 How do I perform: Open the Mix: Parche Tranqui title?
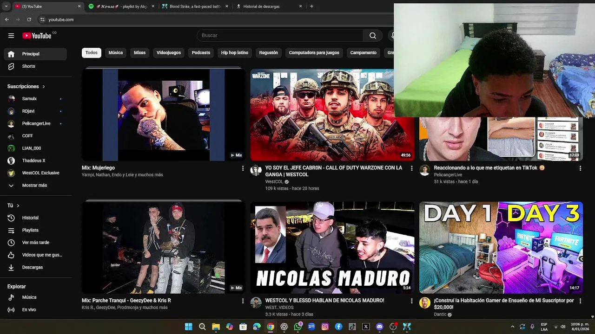pos(126,301)
